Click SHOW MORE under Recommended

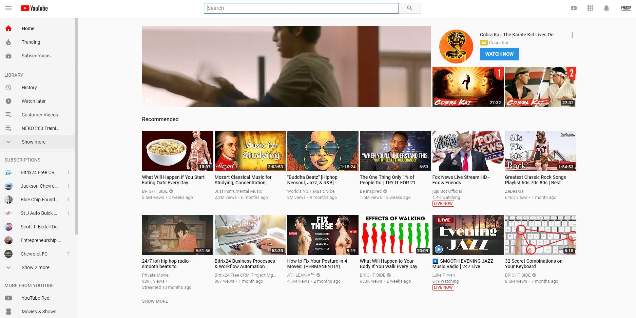pyautogui.click(x=155, y=301)
